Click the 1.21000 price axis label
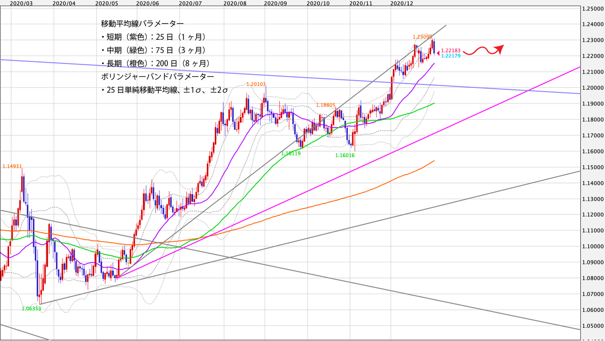605x341 pixels. [592, 72]
